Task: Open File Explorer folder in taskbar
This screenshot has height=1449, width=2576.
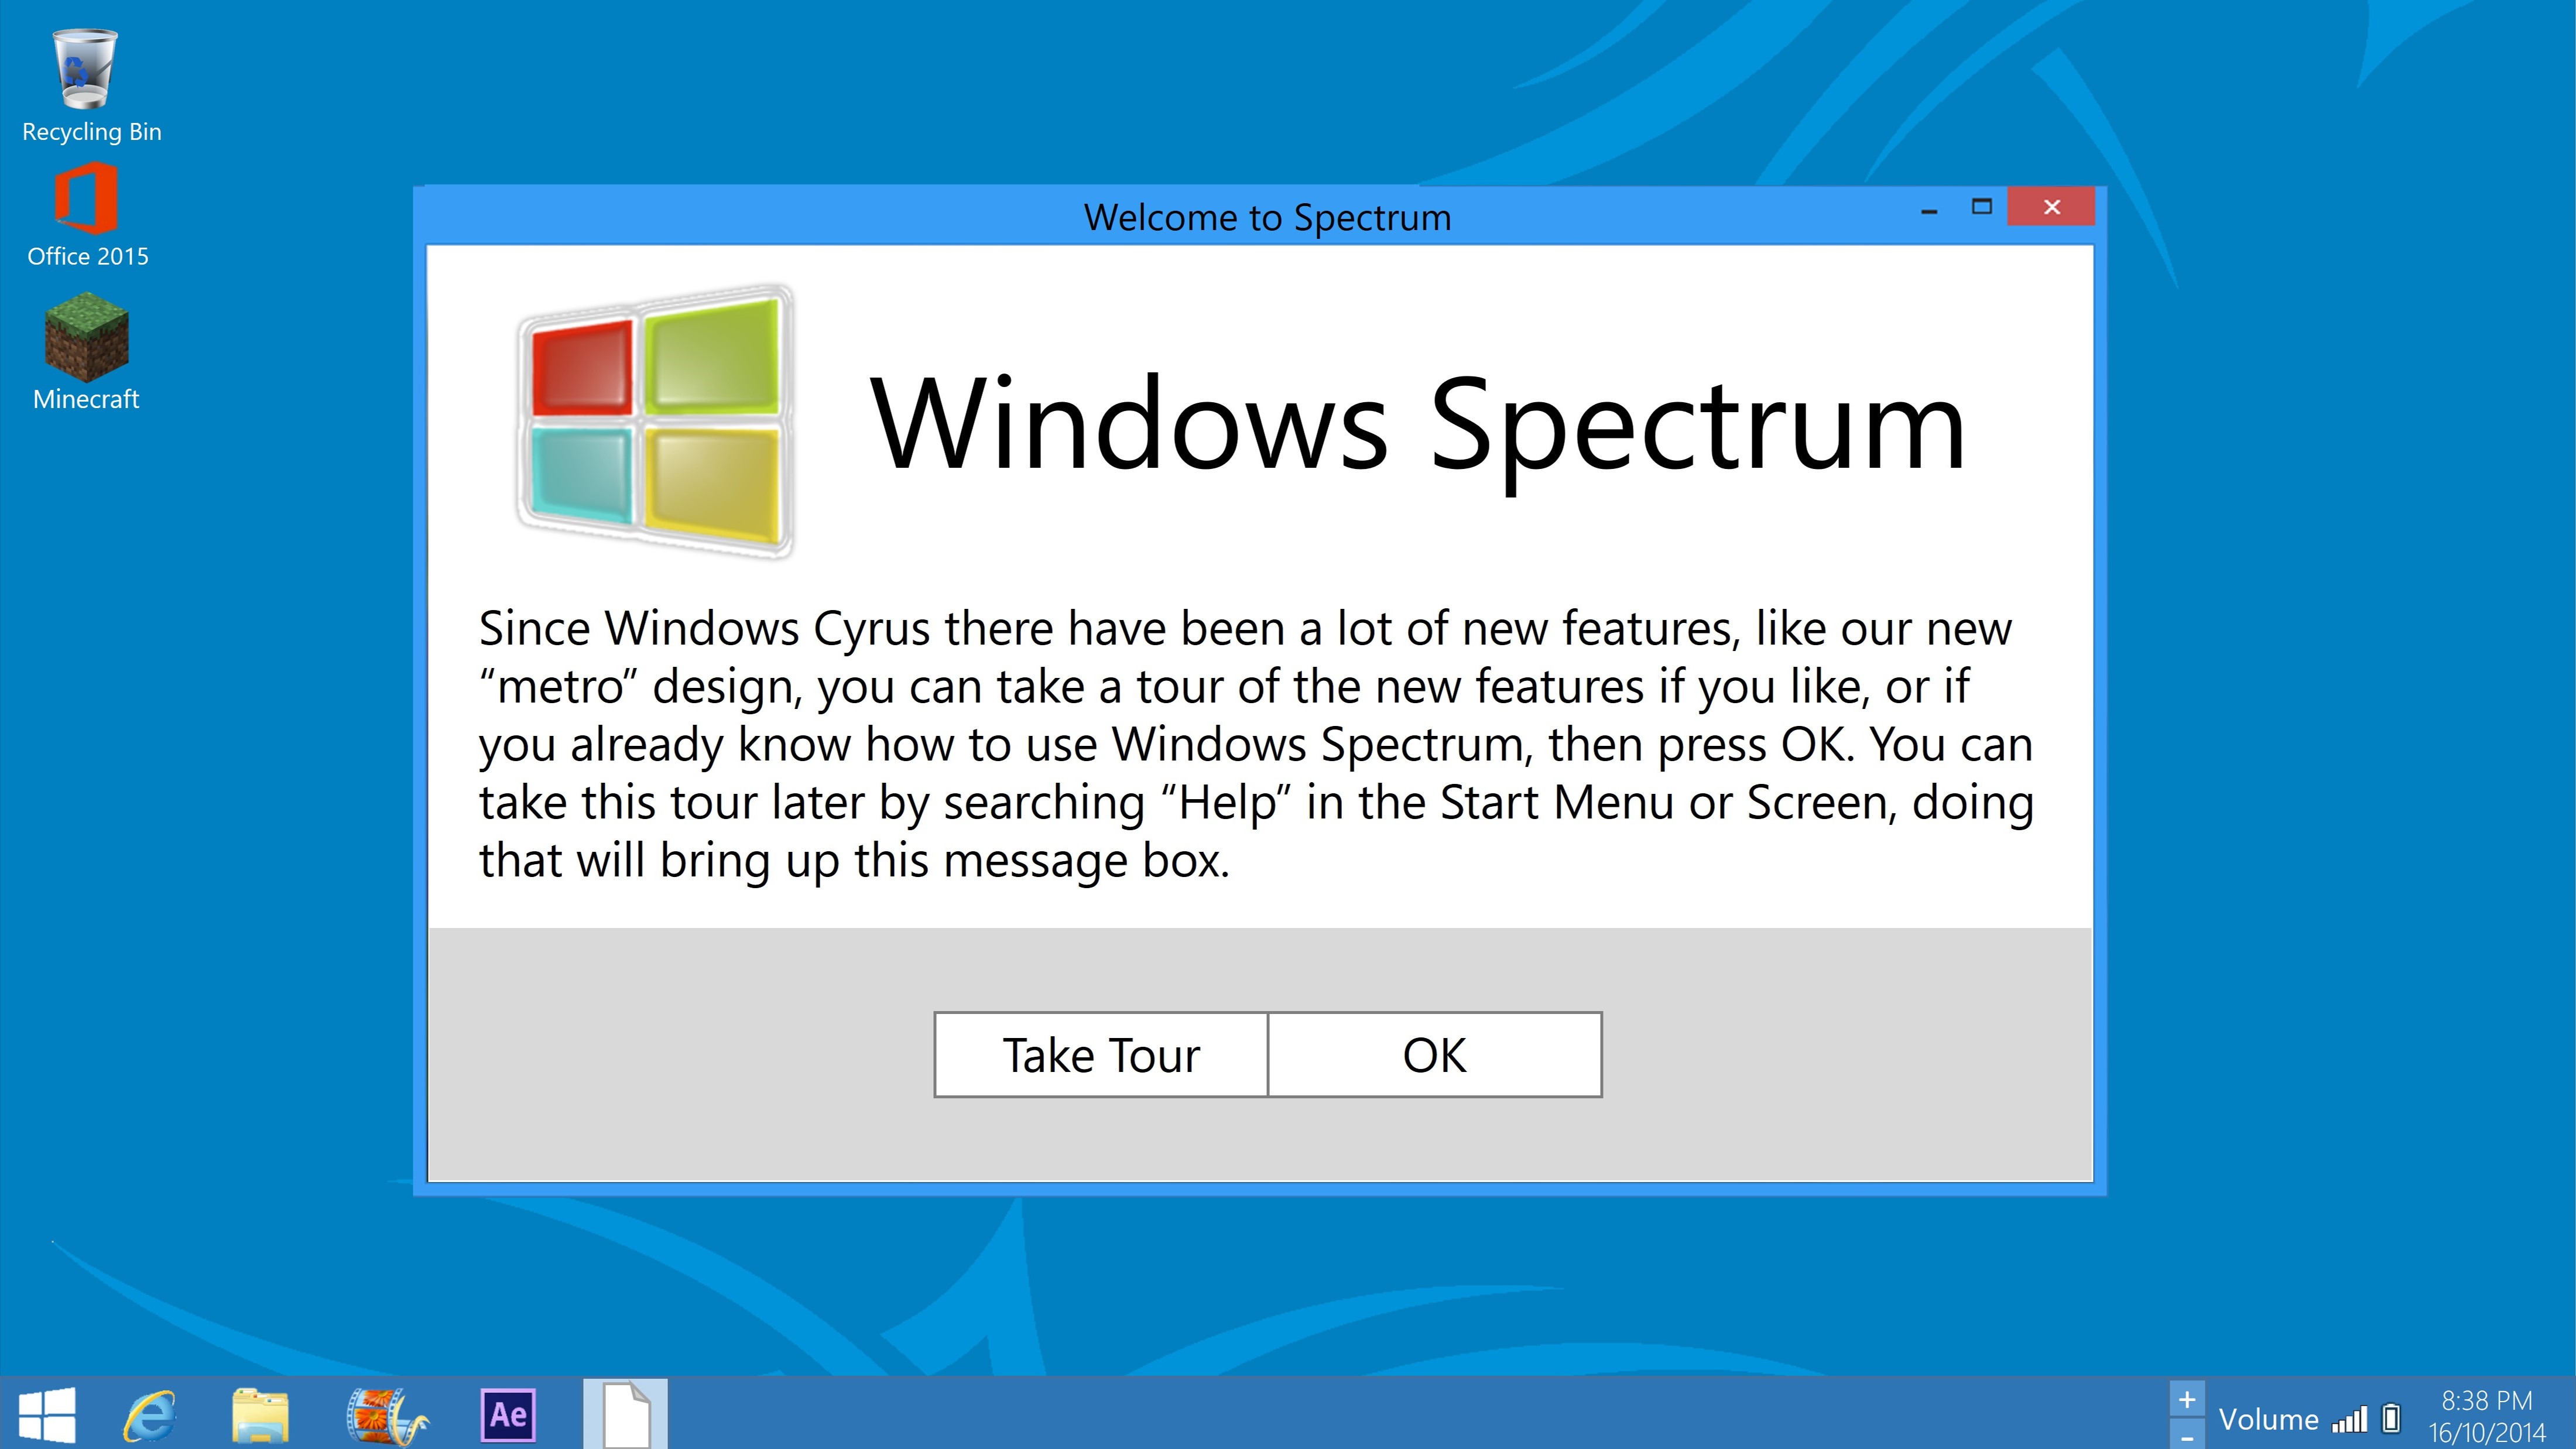Action: coord(260,1416)
